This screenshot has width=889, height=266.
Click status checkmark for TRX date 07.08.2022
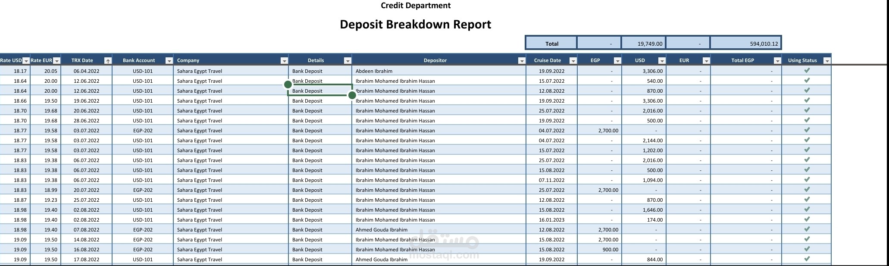click(807, 229)
